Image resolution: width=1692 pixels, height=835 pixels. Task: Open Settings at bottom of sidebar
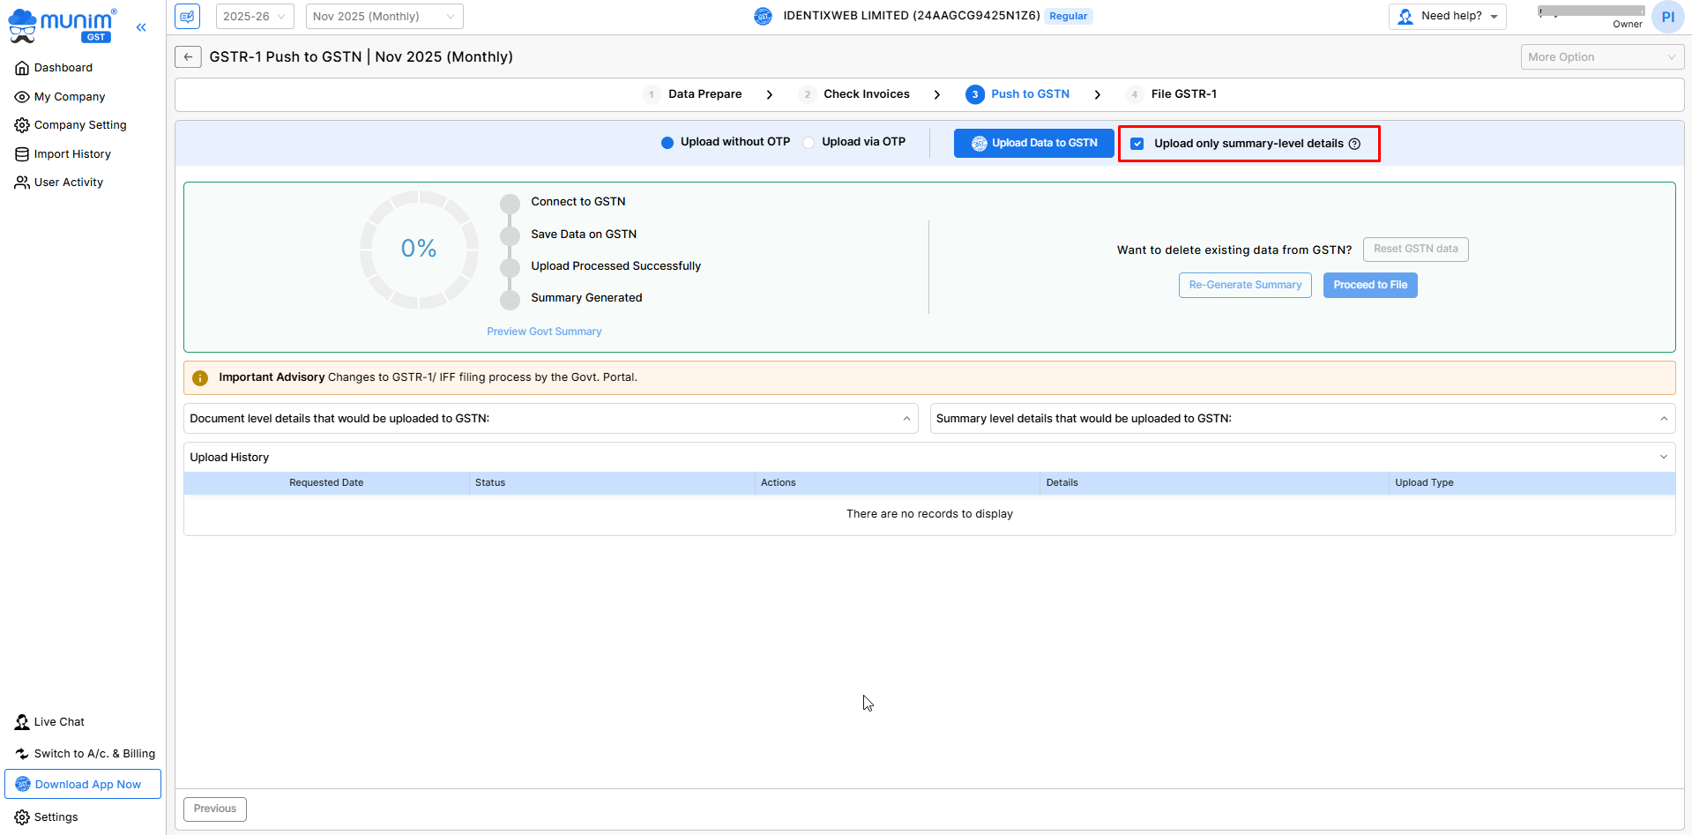pos(56,817)
